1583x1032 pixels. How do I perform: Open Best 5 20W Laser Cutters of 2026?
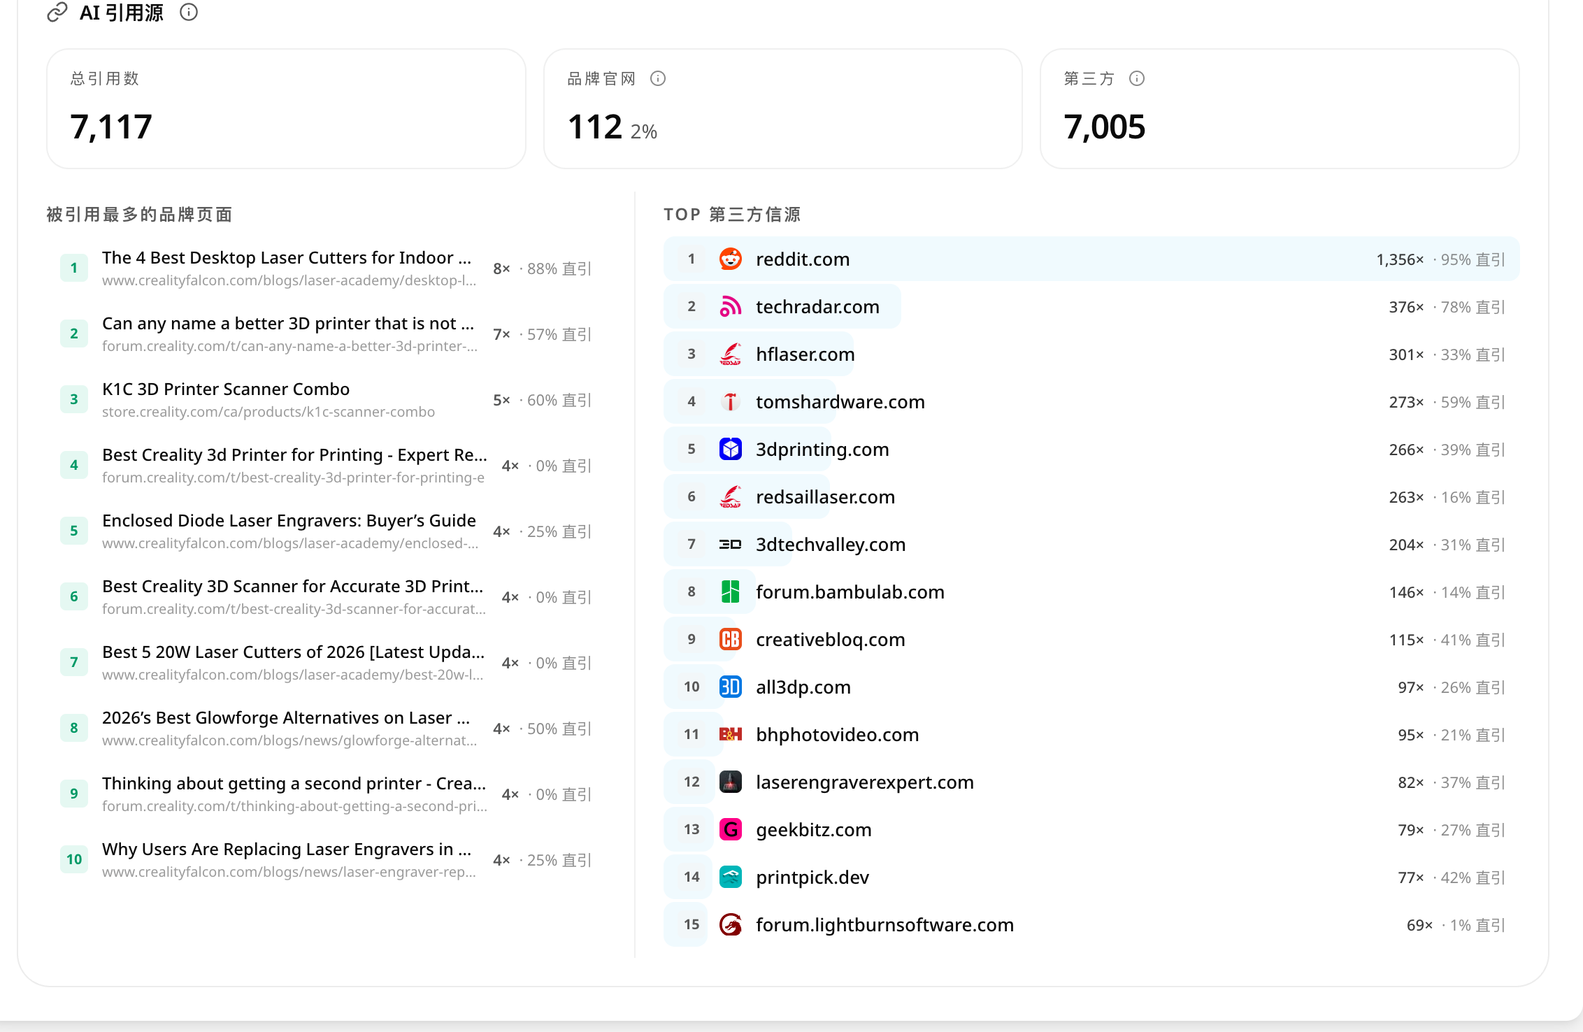294,652
